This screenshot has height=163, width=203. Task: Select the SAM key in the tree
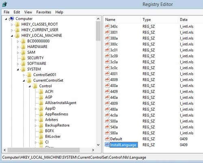coord(31,52)
